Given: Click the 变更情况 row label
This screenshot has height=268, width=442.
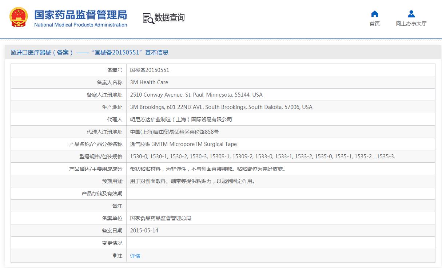Looking at the screenshot, I should point(112,243).
